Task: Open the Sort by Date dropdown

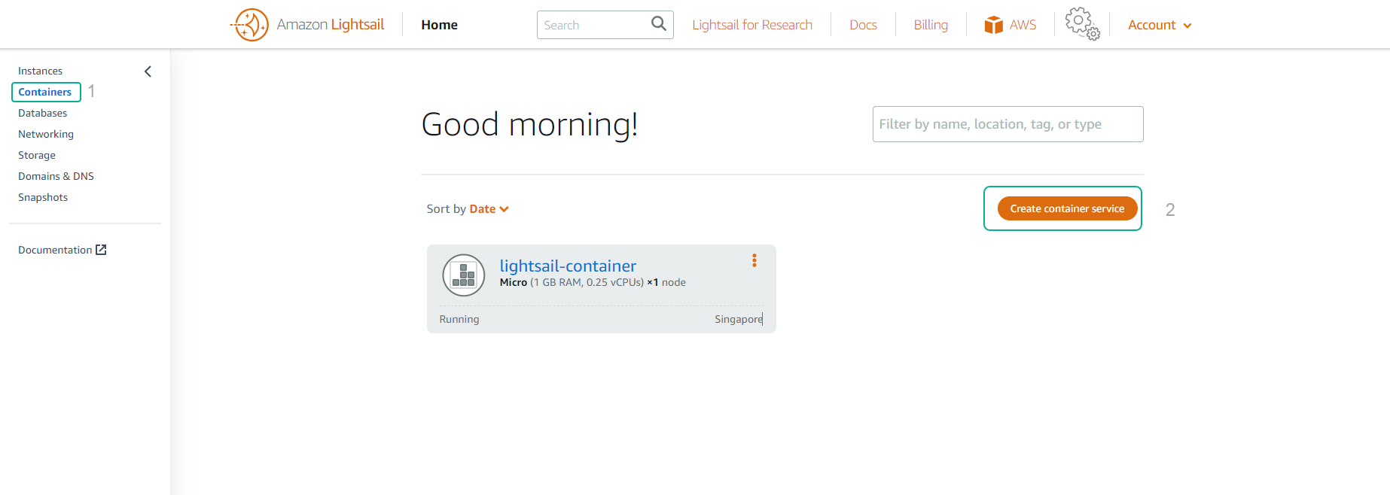Action: tap(489, 209)
